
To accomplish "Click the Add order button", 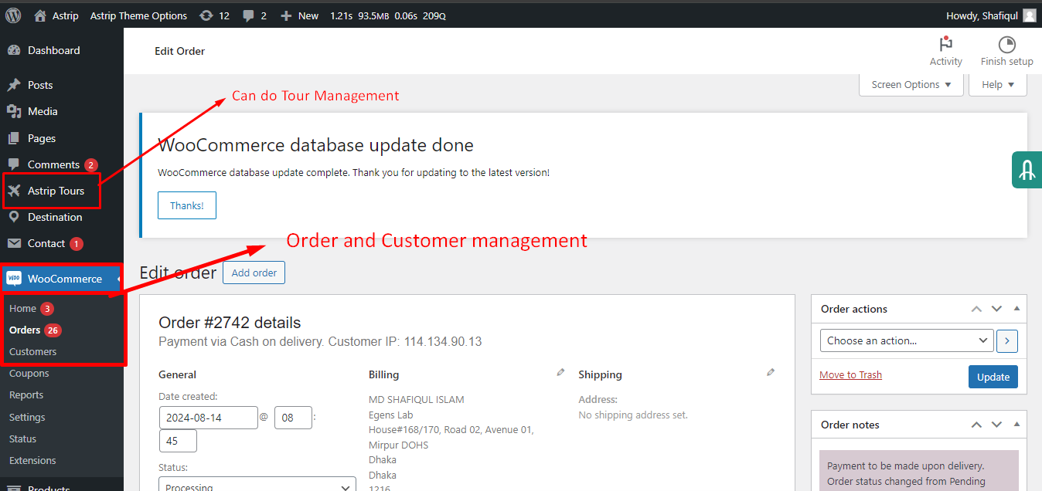I will pyautogui.click(x=254, y=273).
